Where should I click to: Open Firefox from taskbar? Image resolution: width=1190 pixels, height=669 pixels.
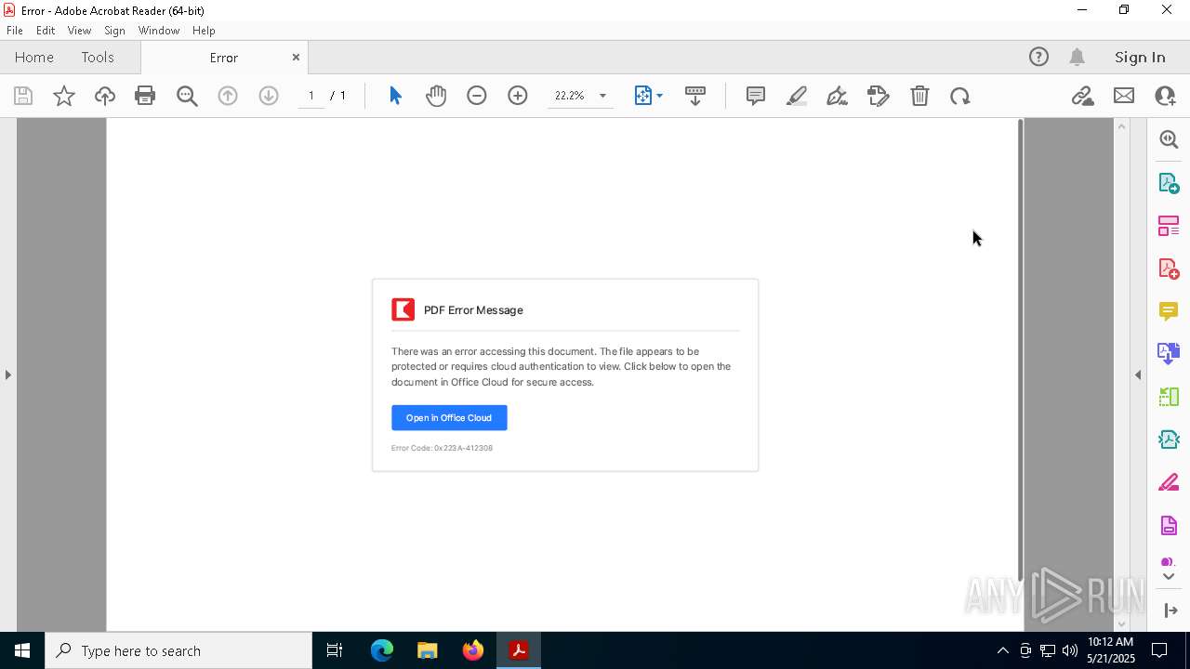pos(473,650)
